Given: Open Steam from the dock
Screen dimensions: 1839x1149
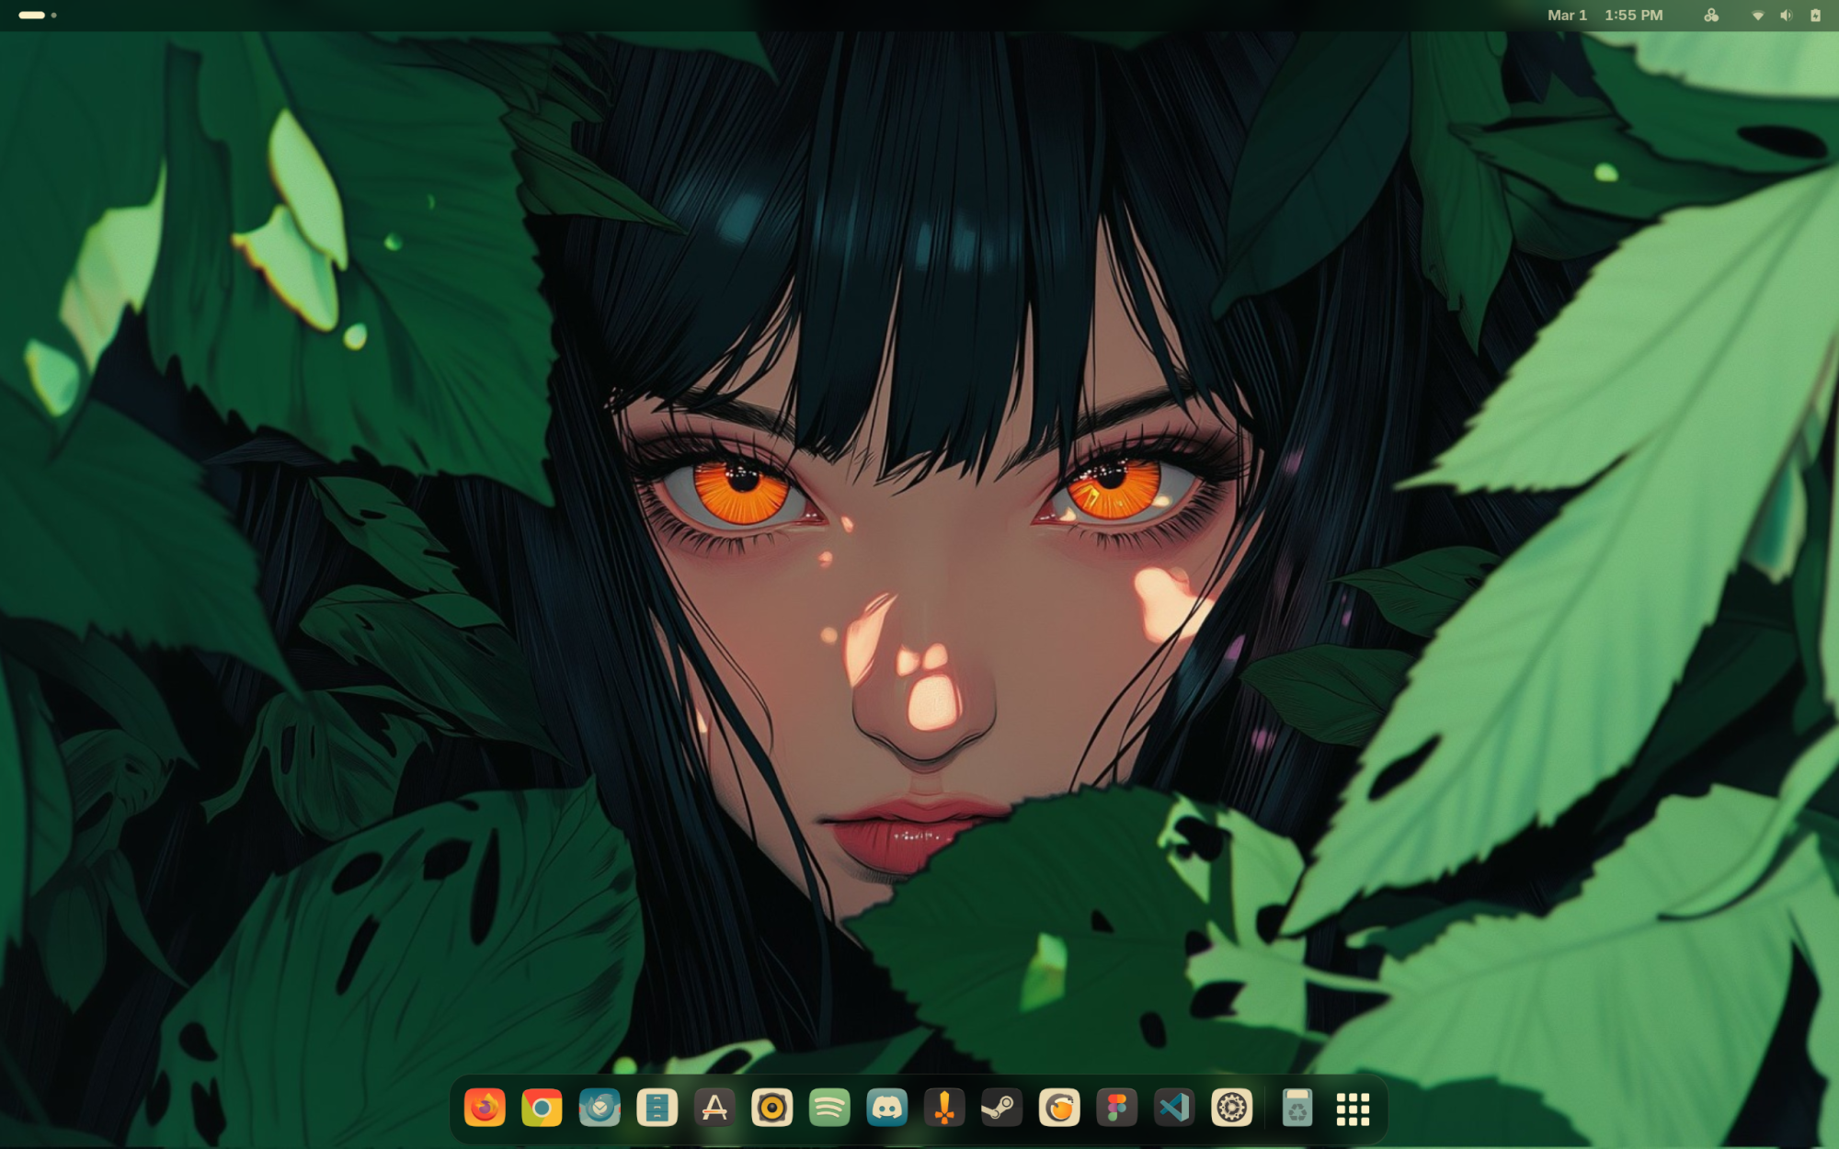Looking at the screenshot, I should point(1001,1109).
